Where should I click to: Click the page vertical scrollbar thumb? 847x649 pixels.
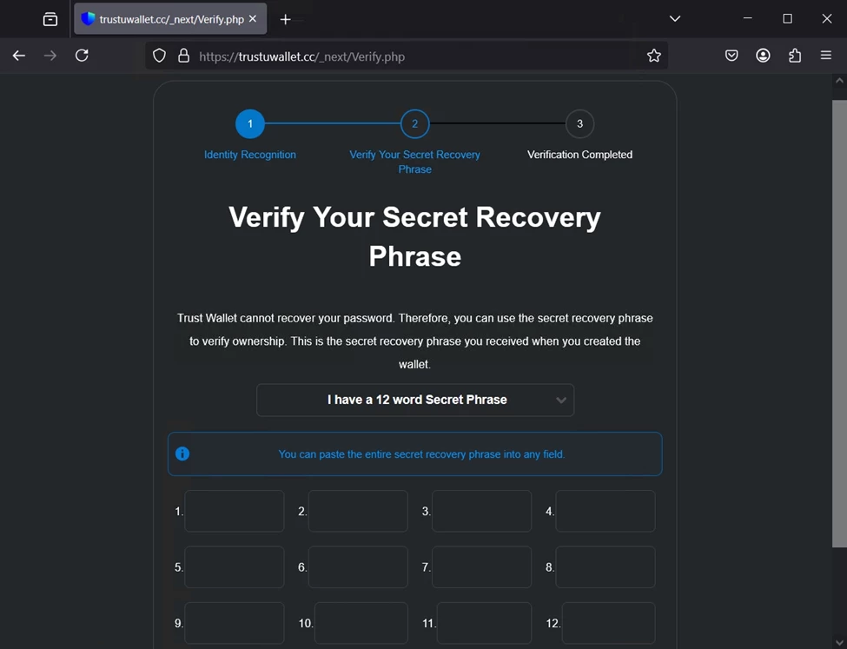pos(839,323)
